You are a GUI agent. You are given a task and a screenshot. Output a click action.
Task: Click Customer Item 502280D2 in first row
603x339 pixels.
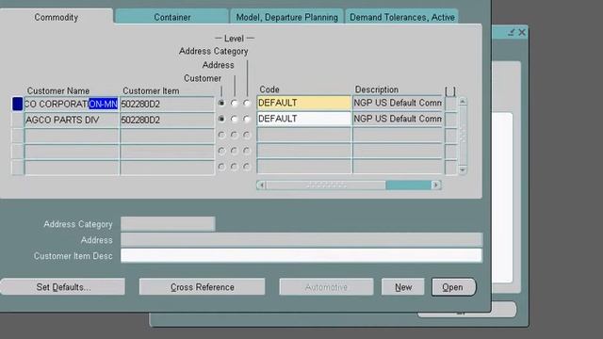point(167,104)
